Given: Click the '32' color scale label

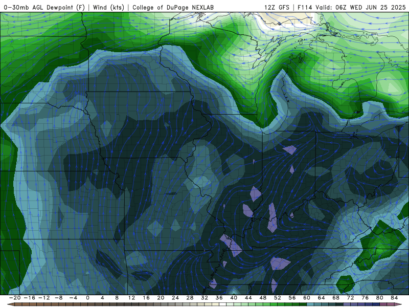Looking at the screenshot, I should point(204,298).
